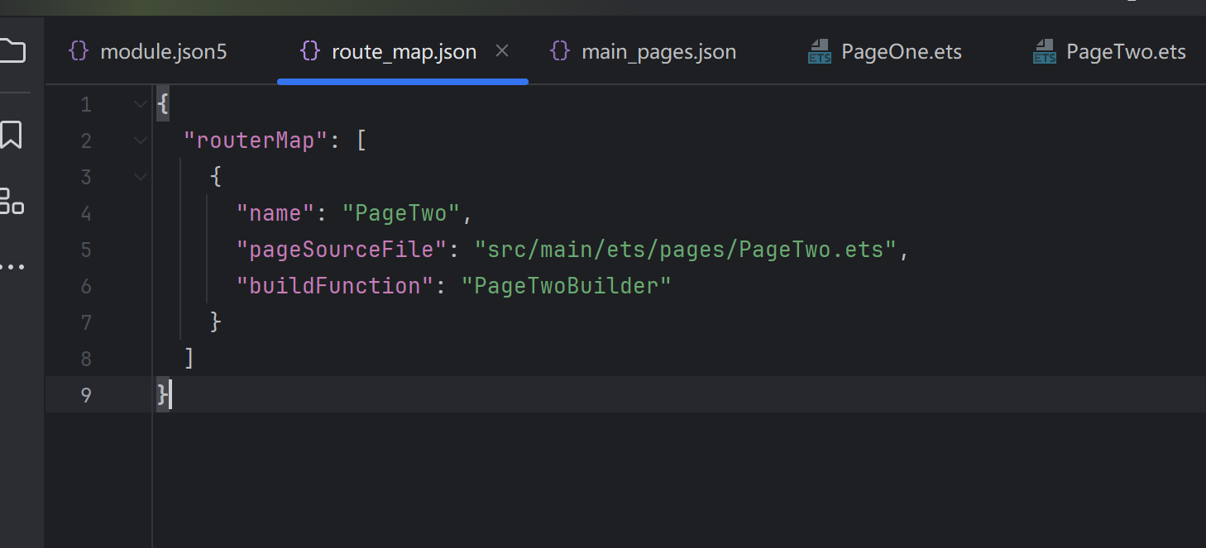Viewport: 1206px width, 548px height.
Task: Click the "routerMap" key text
Action: [256, 141]
